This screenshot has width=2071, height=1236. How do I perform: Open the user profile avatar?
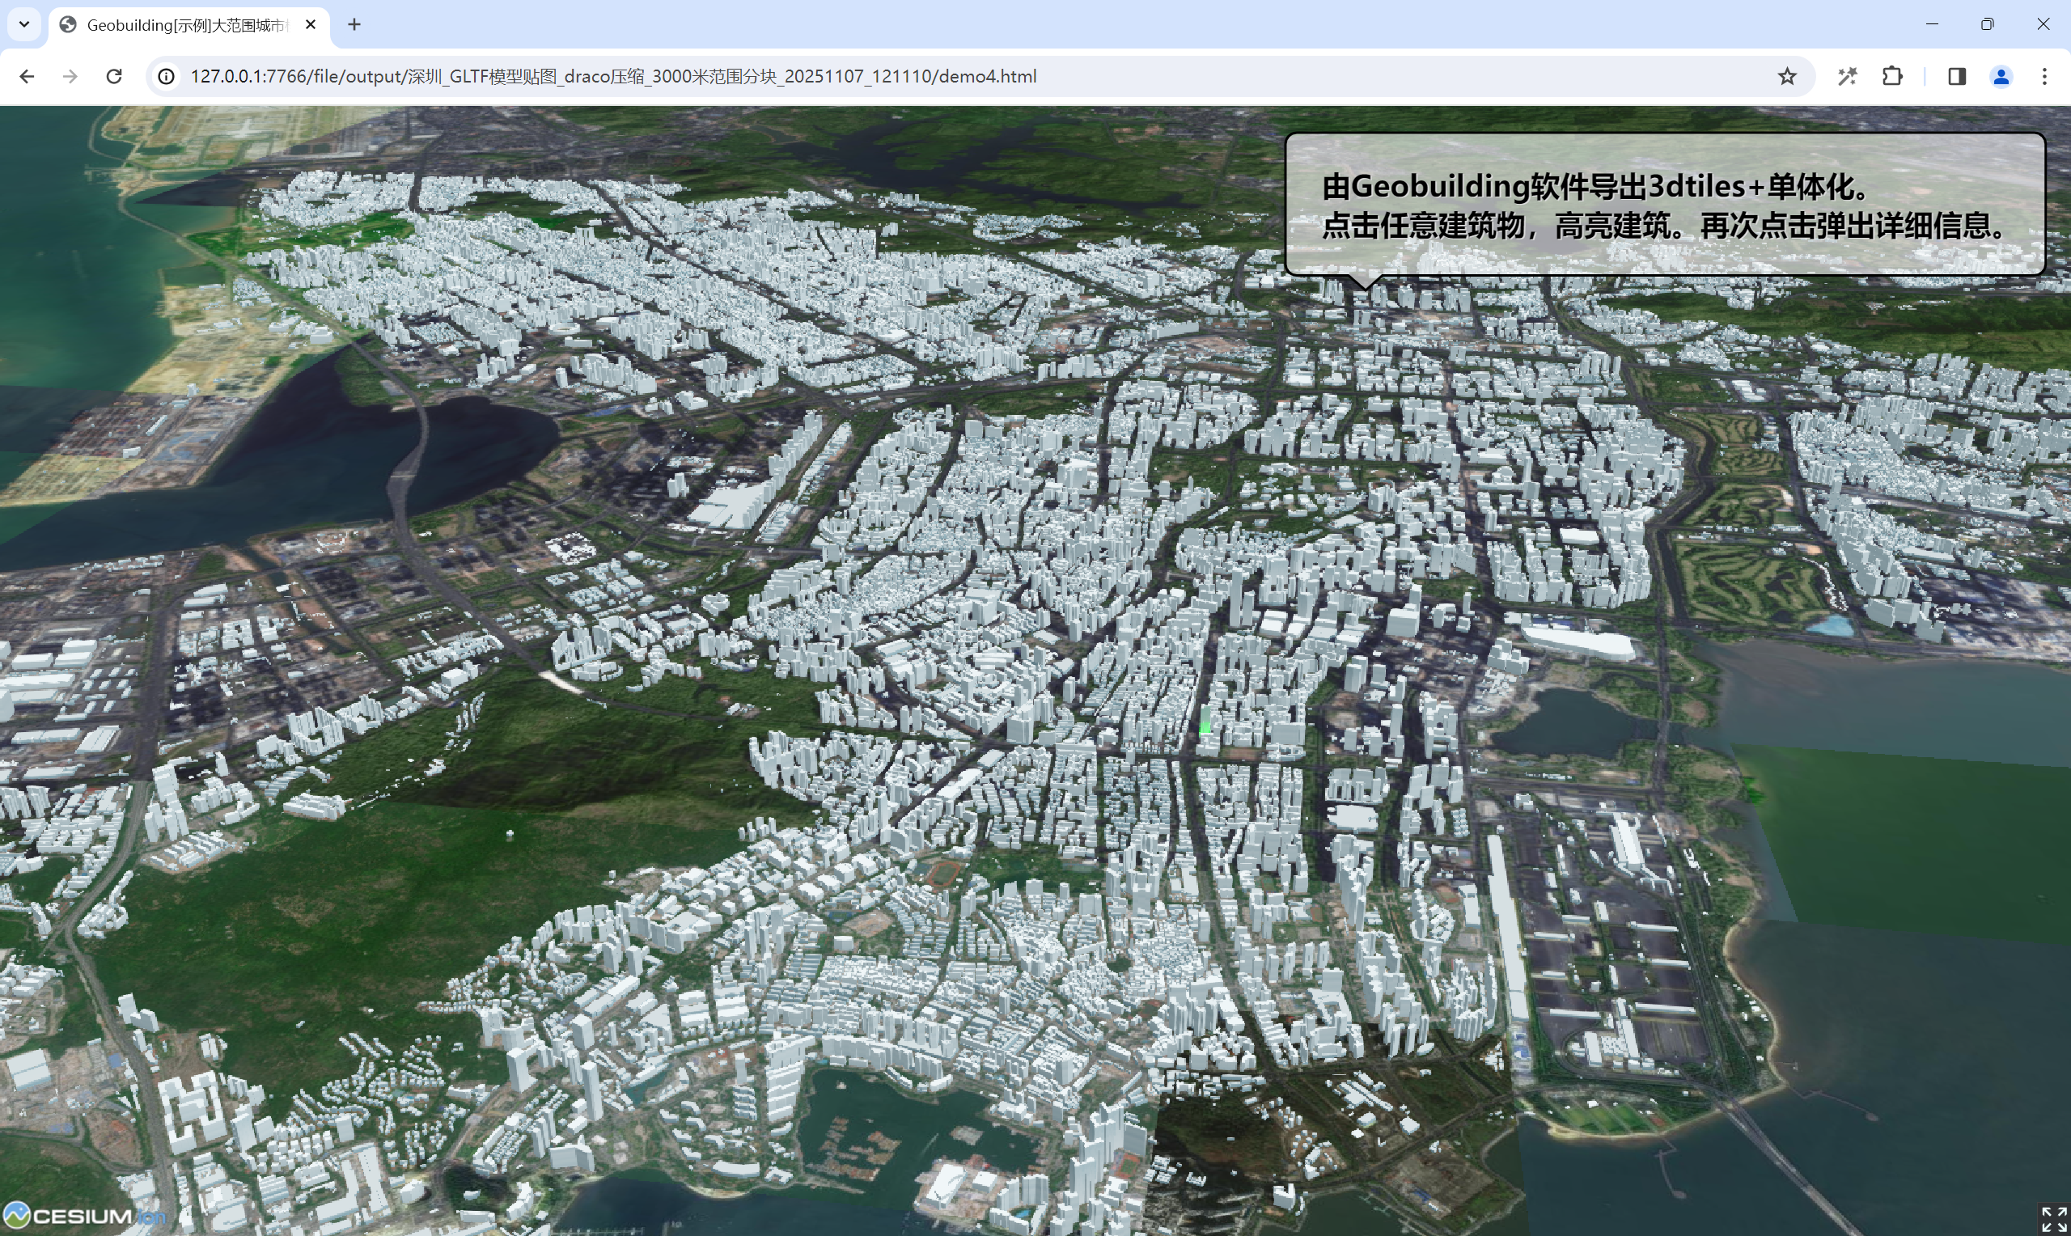click(2001, 77)
